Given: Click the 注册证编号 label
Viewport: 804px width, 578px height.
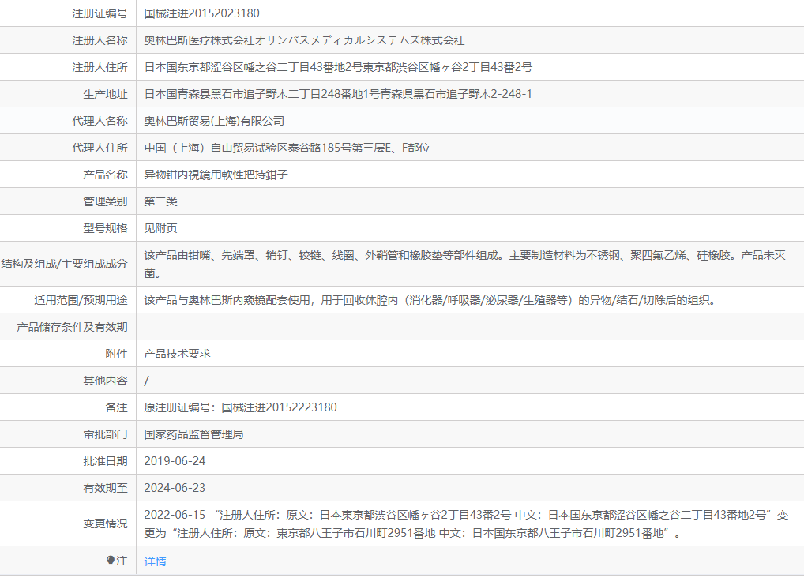Looking at the screenshot, I should pyautogui.click(x=100, y=13).
